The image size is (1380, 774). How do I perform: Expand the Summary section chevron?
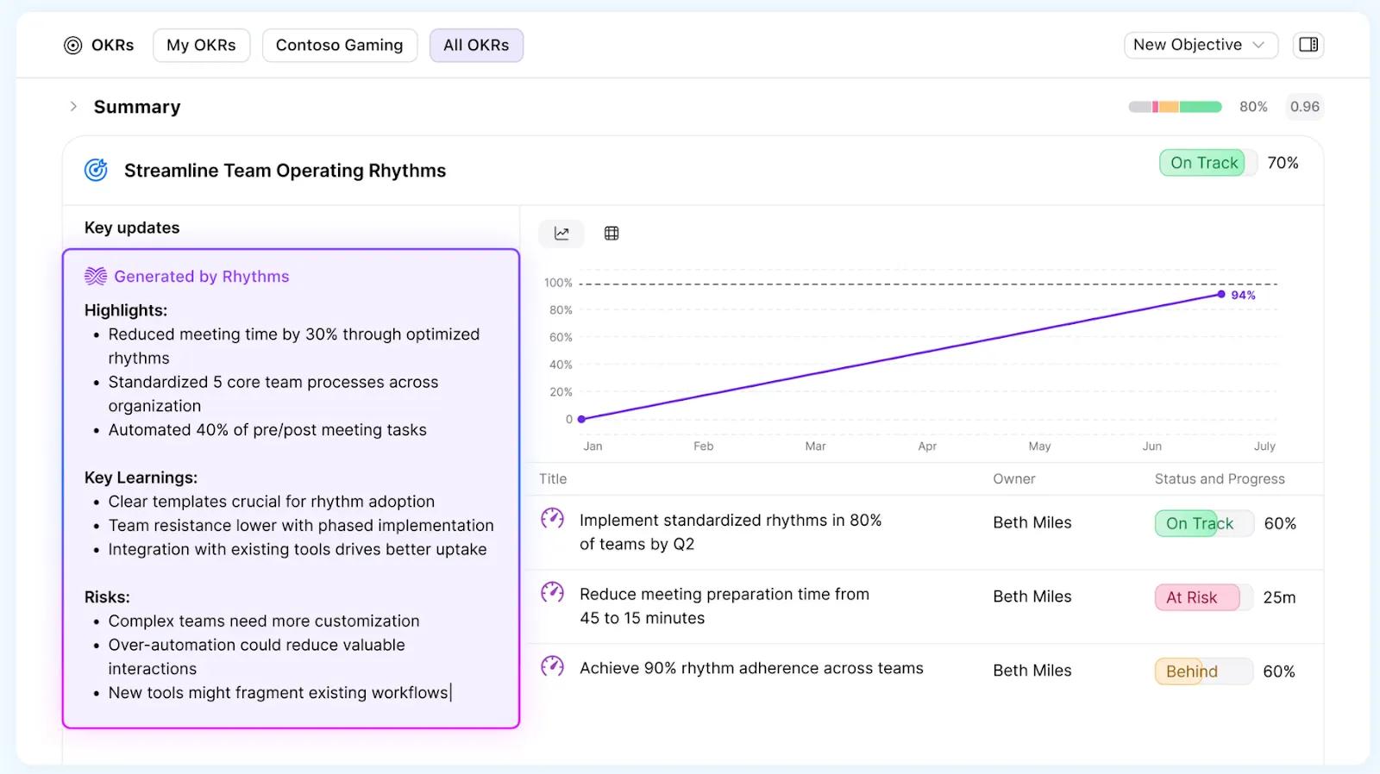click(73, 107)
